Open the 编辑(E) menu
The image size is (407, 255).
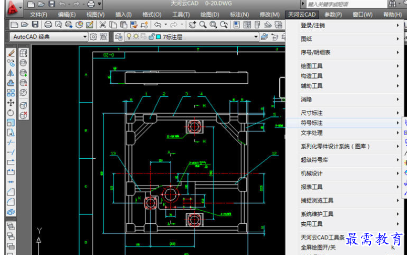point(66,15)
